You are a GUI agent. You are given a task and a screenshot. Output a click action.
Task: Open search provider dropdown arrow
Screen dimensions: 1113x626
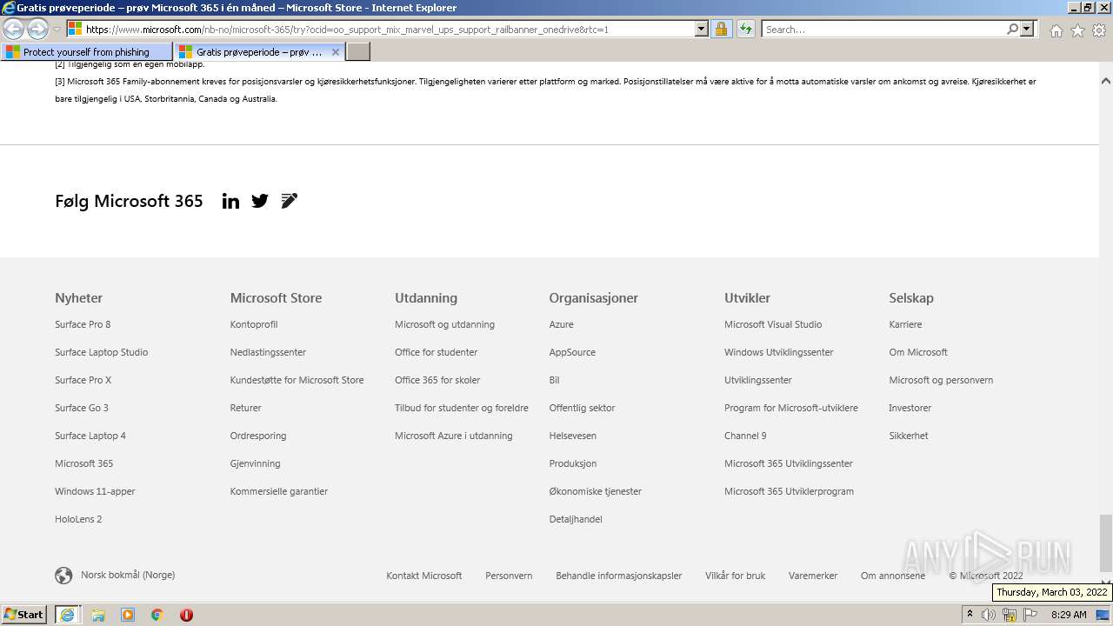[x=1028, y=30]
